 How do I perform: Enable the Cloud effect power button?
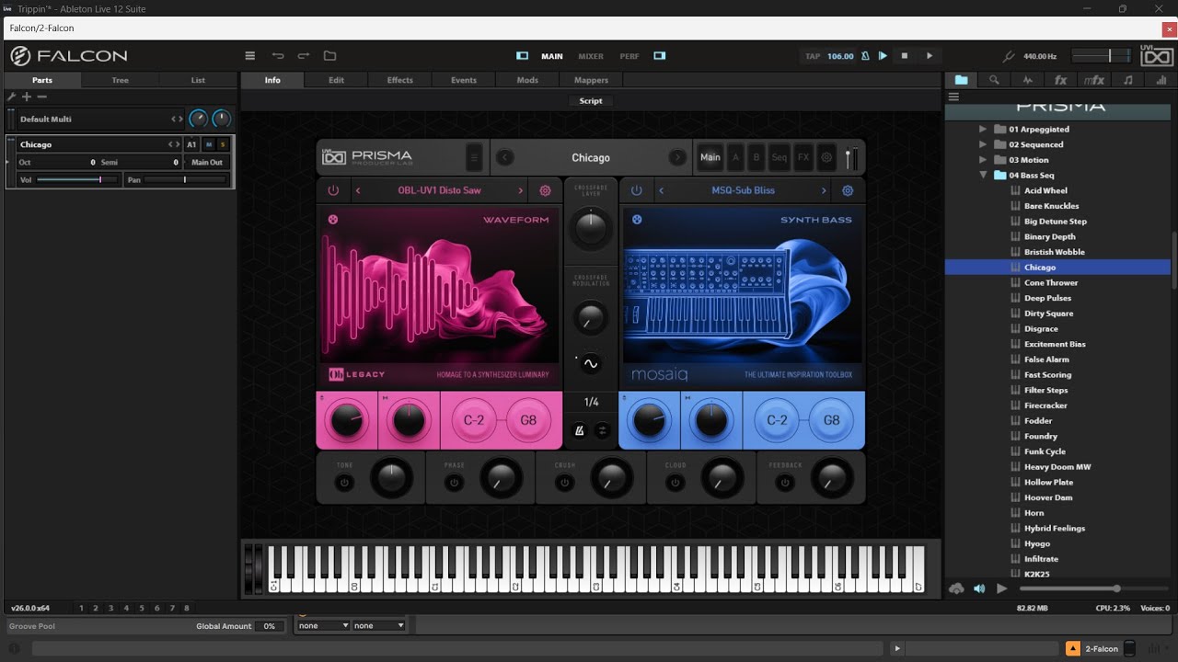click(x=676, y=482)
